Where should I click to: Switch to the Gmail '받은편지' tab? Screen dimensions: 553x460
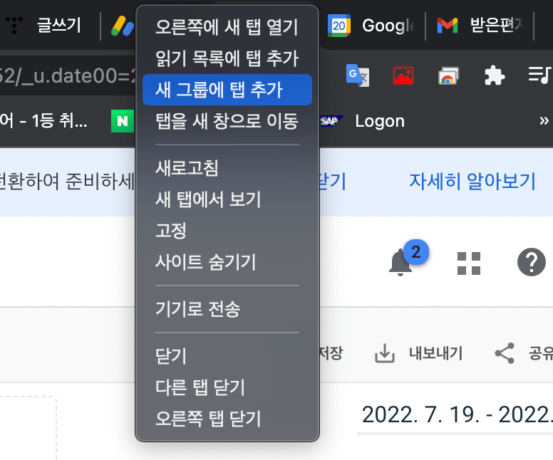tap(480, 26)
